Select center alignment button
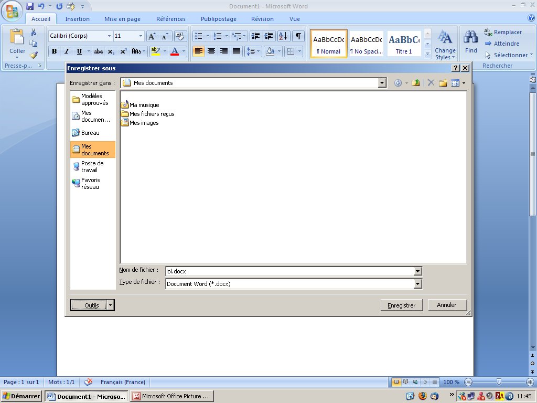Screen dimensions: 537x403 click(x=211, y=51)
